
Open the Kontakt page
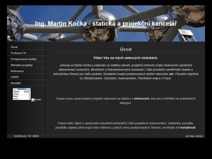[x=26, y=83]
